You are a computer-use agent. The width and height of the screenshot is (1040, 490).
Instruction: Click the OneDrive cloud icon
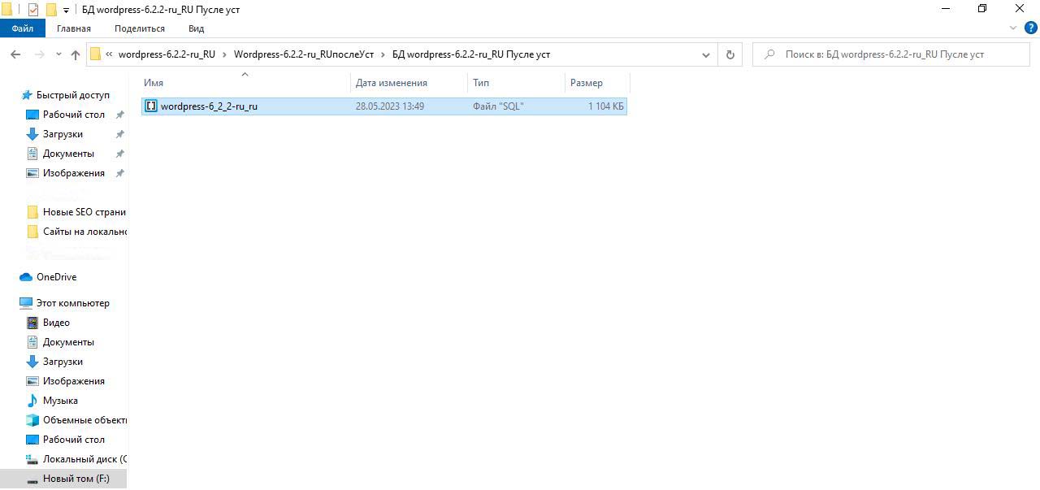coord(26,277)
